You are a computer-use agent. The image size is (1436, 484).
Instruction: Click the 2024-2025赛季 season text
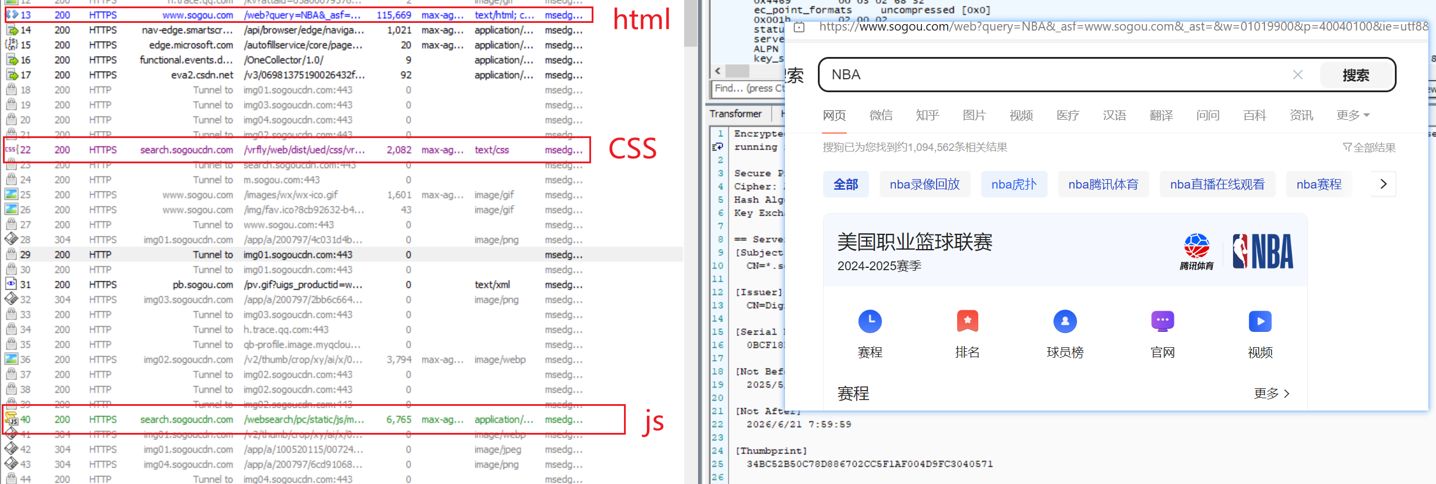click(x=879, y=266)
